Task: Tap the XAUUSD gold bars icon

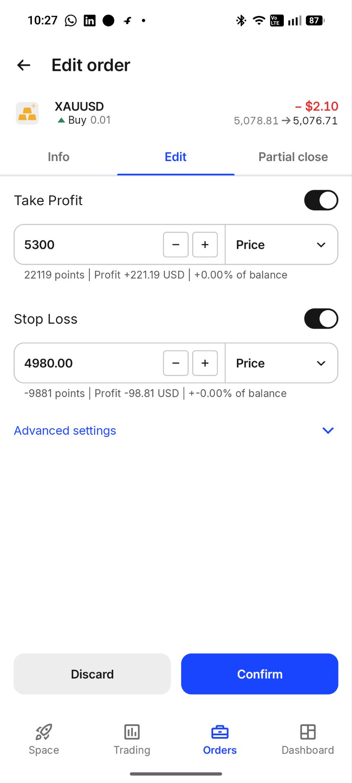Action: [27, 113]
